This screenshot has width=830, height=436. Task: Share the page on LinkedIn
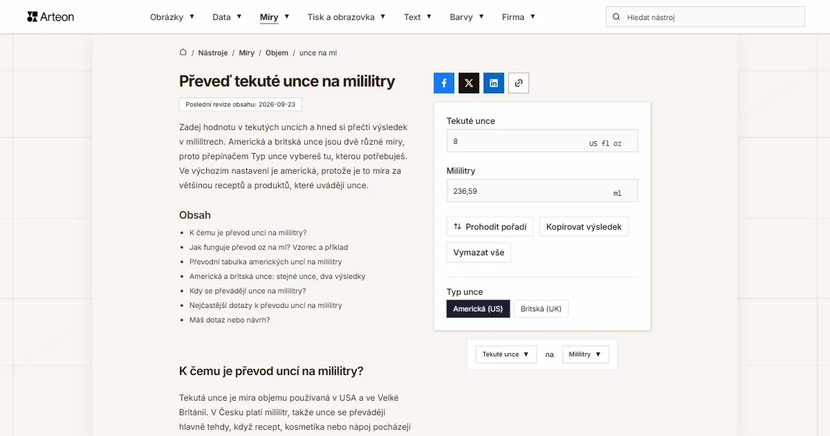tap(494, 83)
